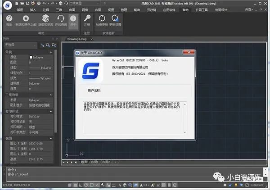Switch to the 插入 ribbon tab

33,10
